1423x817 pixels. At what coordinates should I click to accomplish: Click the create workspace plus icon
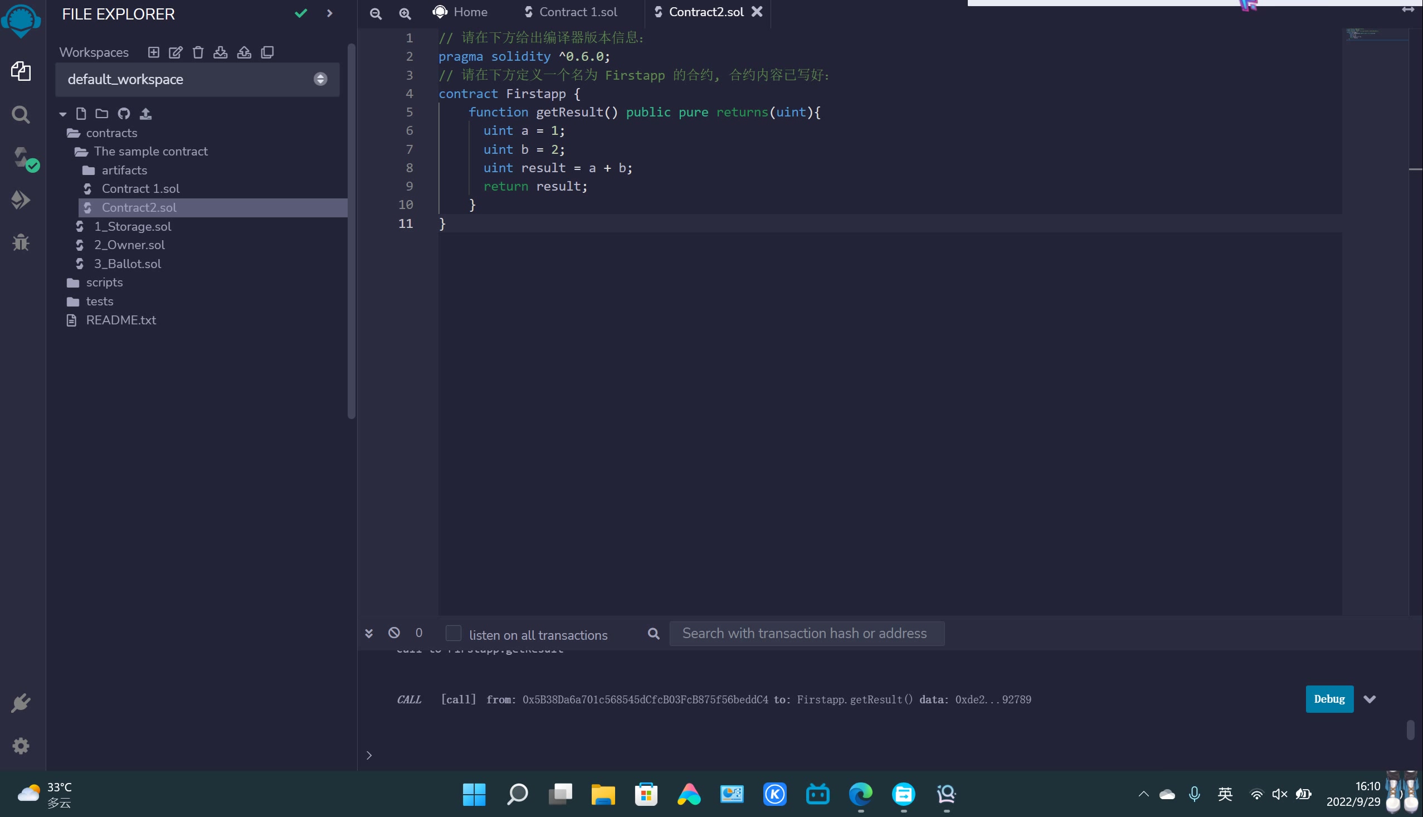[x=153, y=52]
